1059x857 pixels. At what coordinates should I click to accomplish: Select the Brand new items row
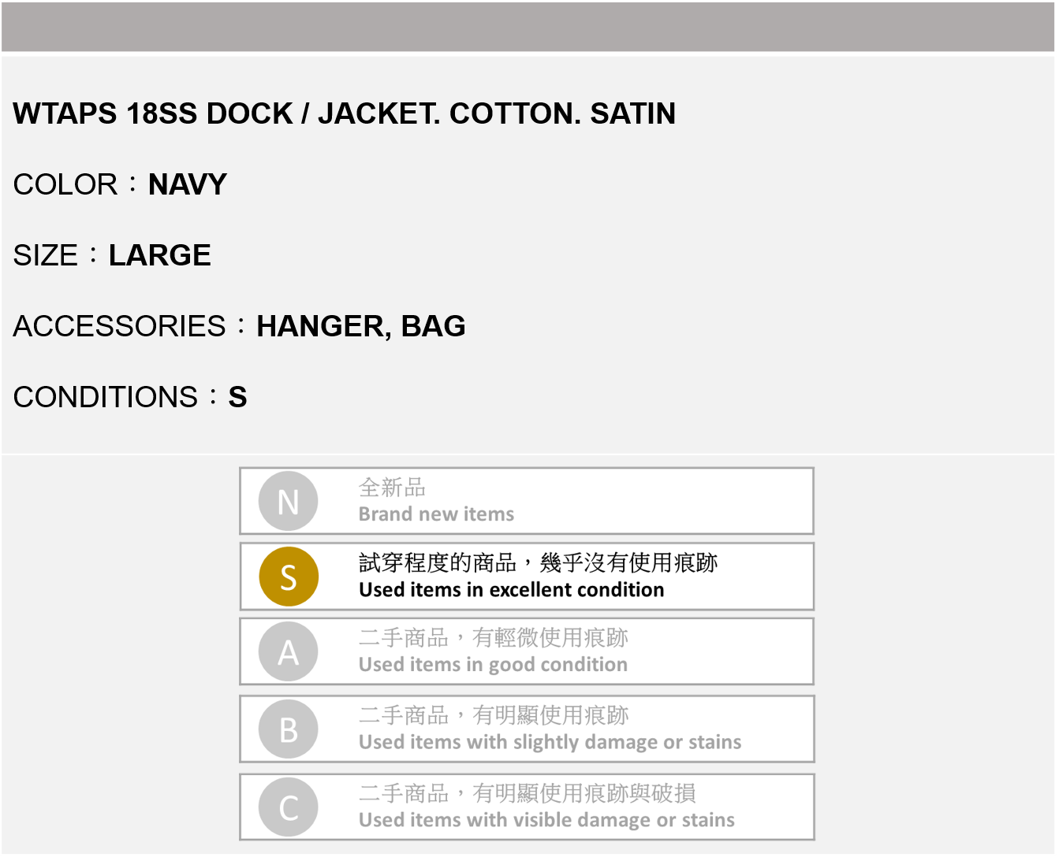point(527,501)
